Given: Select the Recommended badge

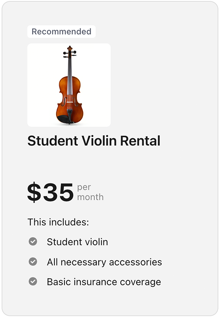Looking at the screenshot, I should (x=61, y=32).
